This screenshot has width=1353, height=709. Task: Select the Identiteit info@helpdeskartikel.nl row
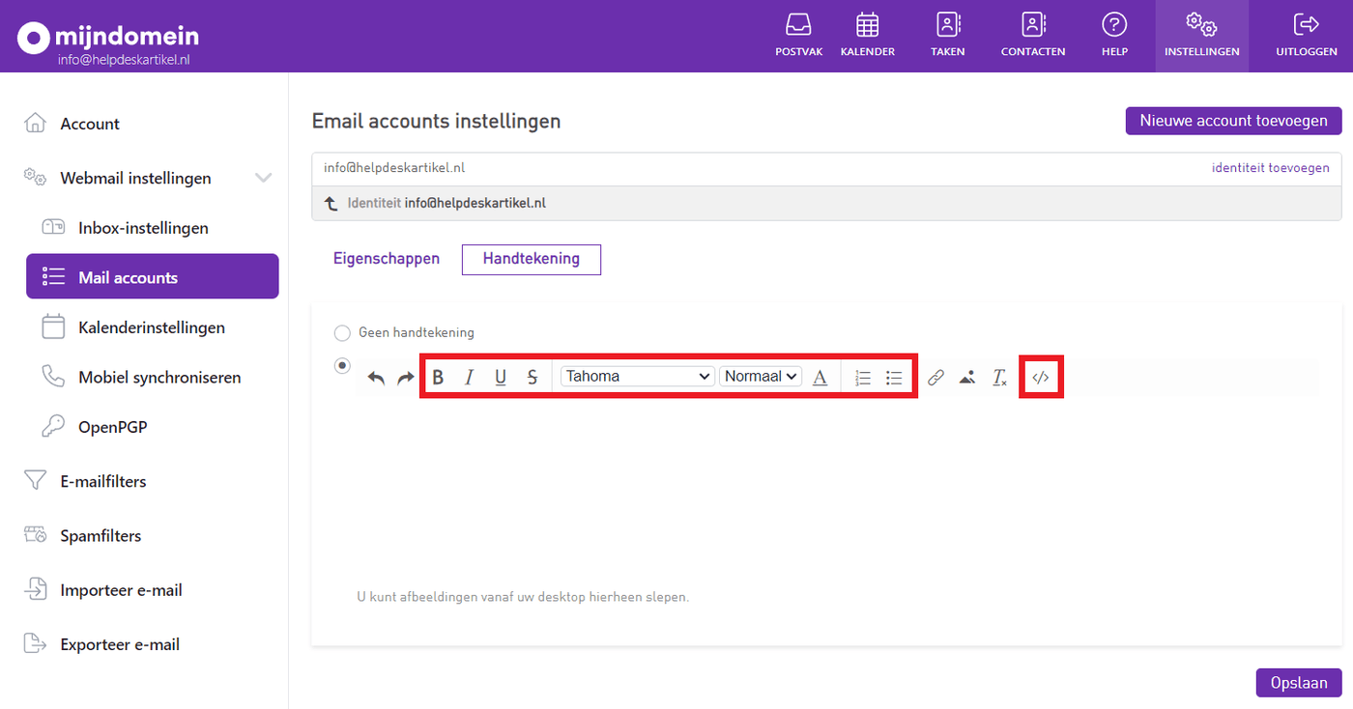click(826, 203)
